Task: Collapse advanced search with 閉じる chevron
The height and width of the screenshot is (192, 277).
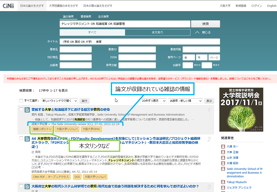Action: pos(203,32)
